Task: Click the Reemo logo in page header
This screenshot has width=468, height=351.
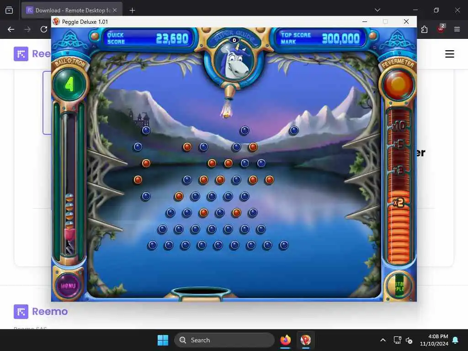Action: coord(32,54)
